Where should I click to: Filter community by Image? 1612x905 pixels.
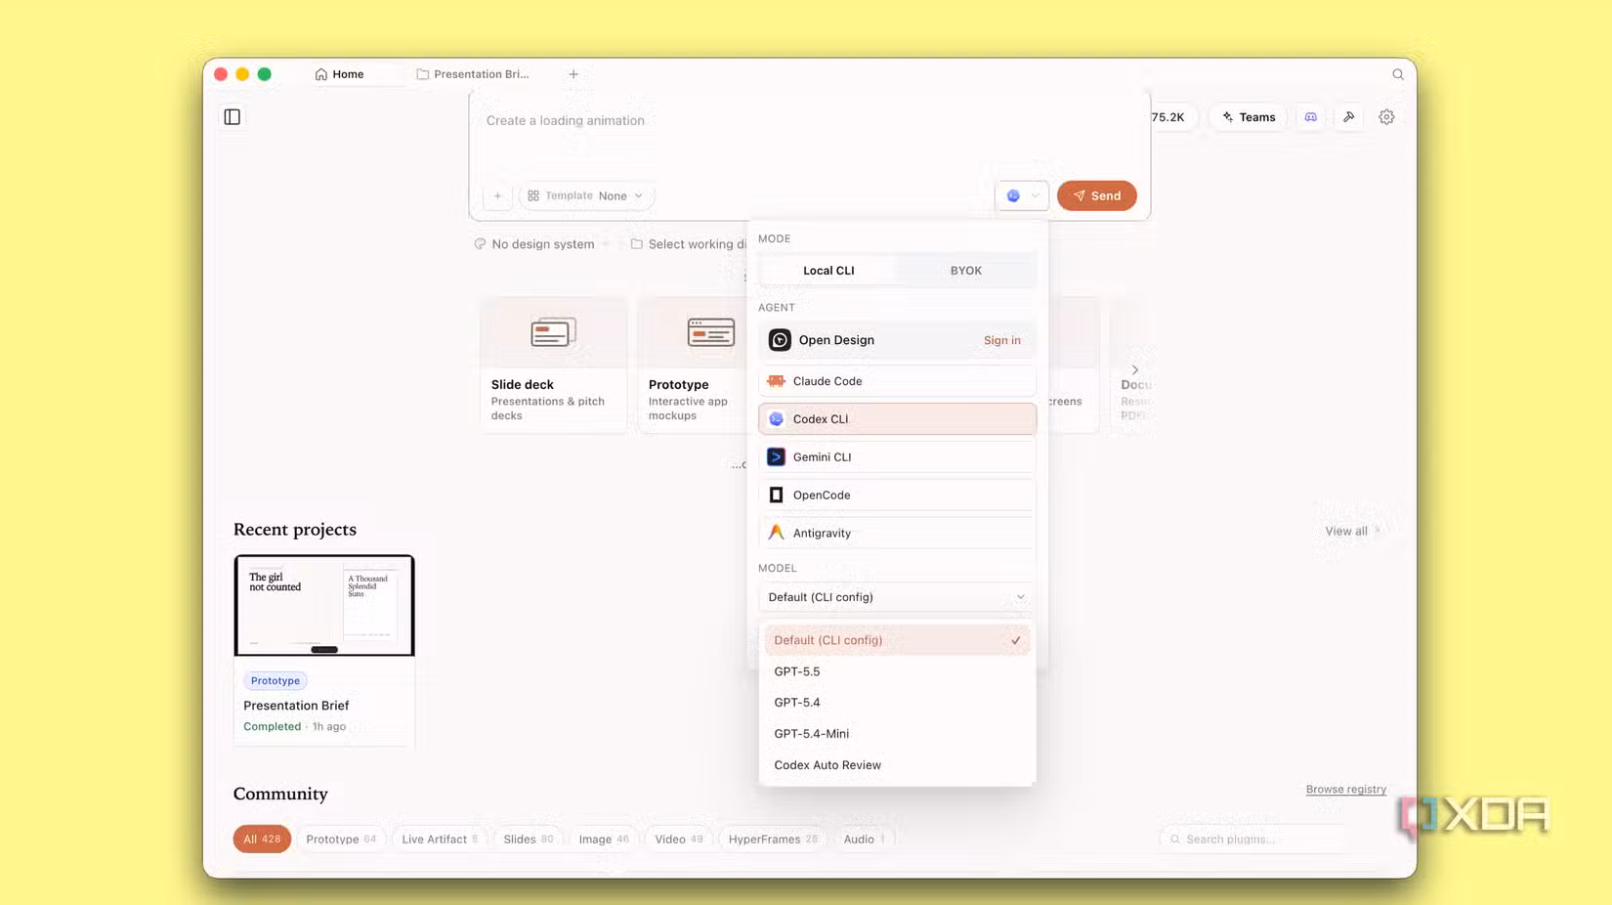pos(604,840)
